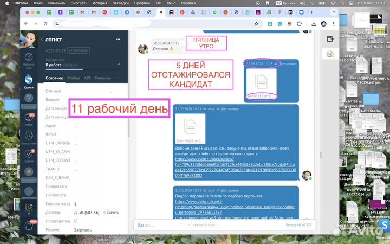Expand the В работе stage dropdown

click(x=119, y=64)
